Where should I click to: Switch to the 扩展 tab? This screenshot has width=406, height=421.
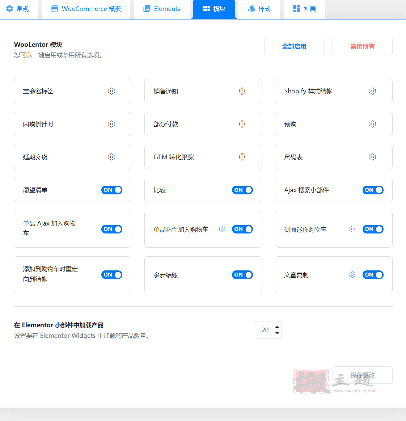point(304,9)
